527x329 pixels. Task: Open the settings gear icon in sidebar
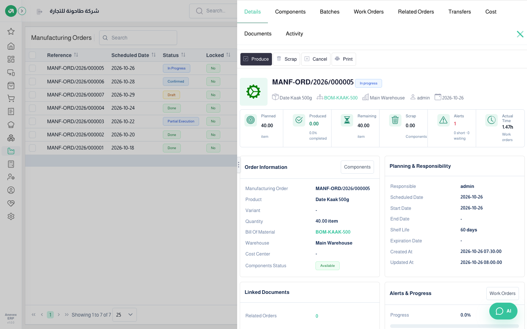11,216
